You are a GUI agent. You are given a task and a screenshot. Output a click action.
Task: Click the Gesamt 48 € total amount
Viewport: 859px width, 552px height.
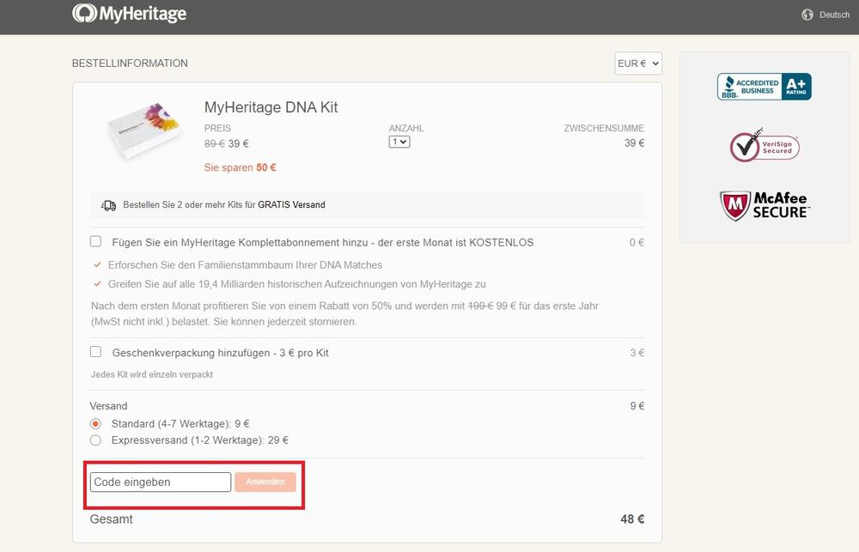632,519
